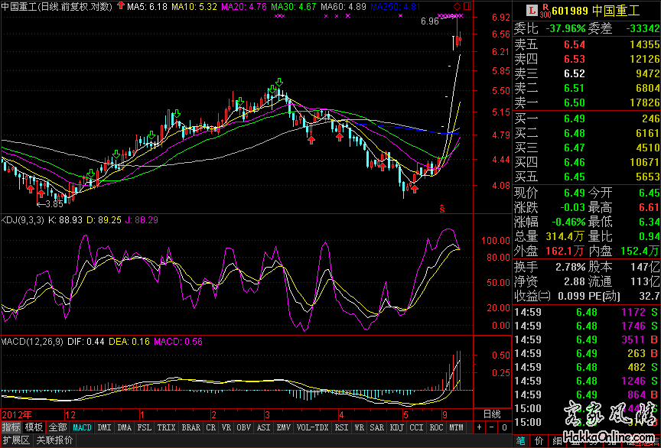The width and height of the screenshot is (661, 448).
Task: Switch to the DMA indicator tab
Action: [x=125, y=427]
